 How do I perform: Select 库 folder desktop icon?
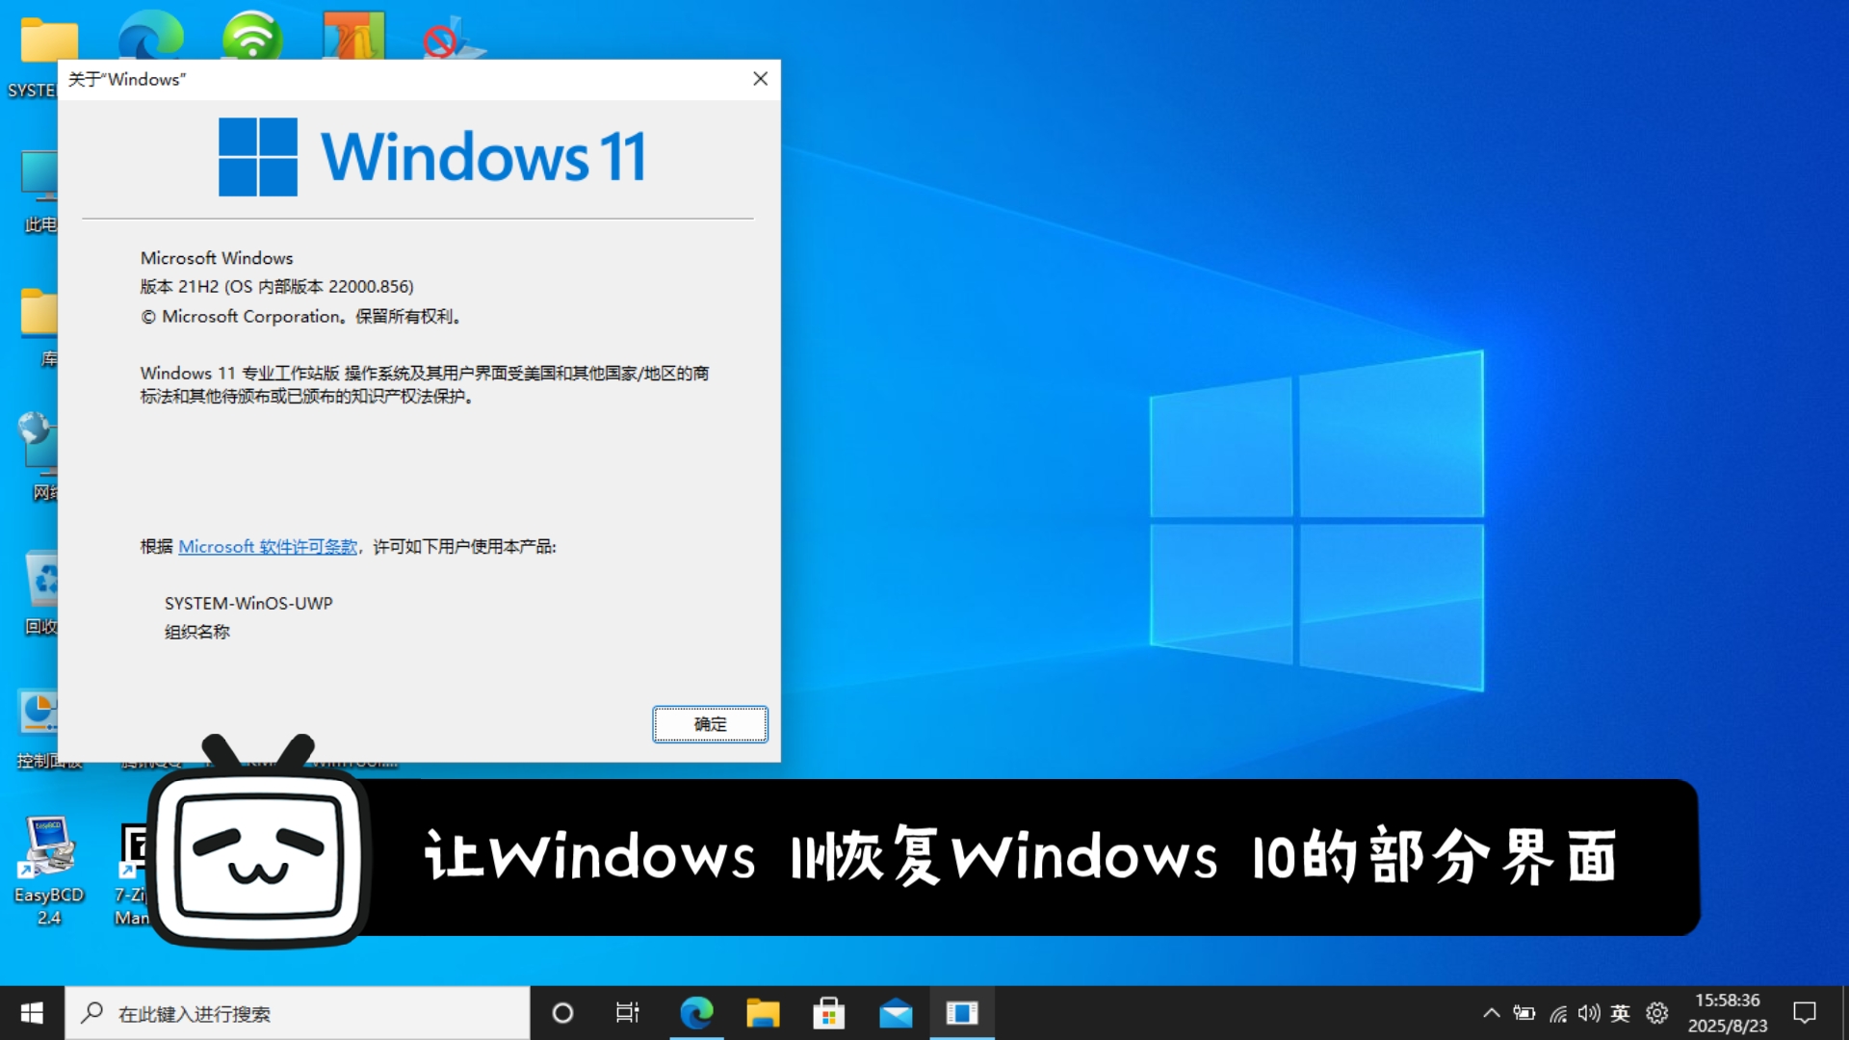pyautogui.click(x=40, y=327)
